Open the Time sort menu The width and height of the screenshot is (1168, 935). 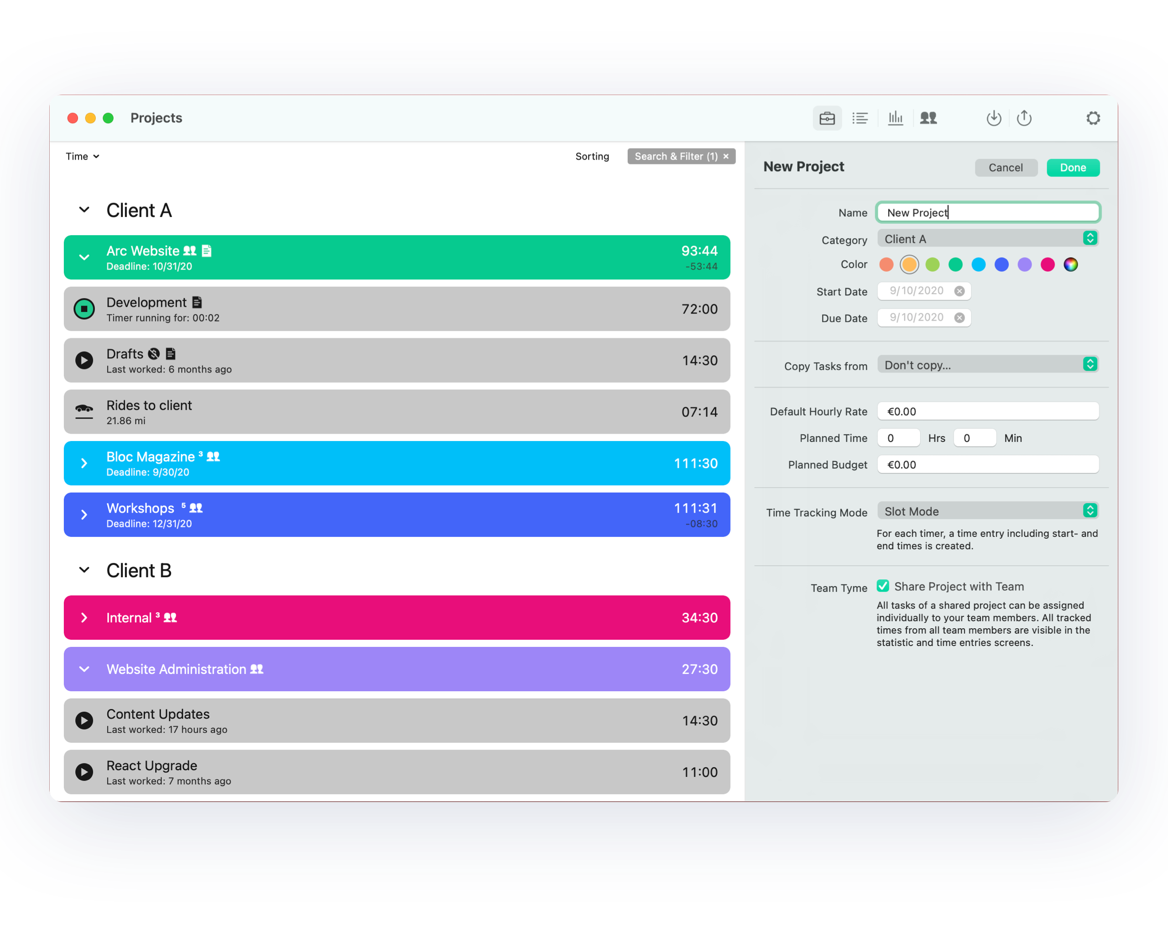82,156
